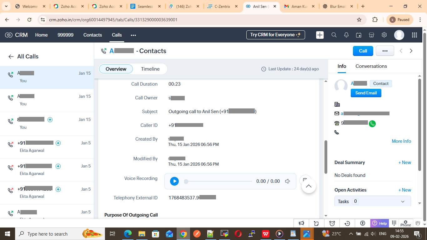Image resolution: width=427 pixels, height=240 pixels.
Task: Click the search magnifier icon in CRM header
Action: (x=334, y=35)
